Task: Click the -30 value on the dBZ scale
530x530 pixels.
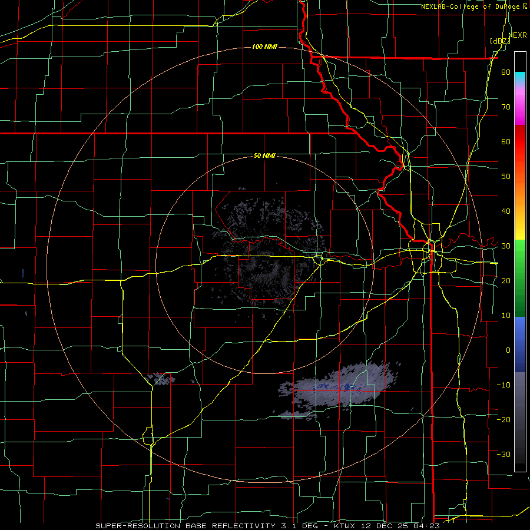Action: coord(503,454)
